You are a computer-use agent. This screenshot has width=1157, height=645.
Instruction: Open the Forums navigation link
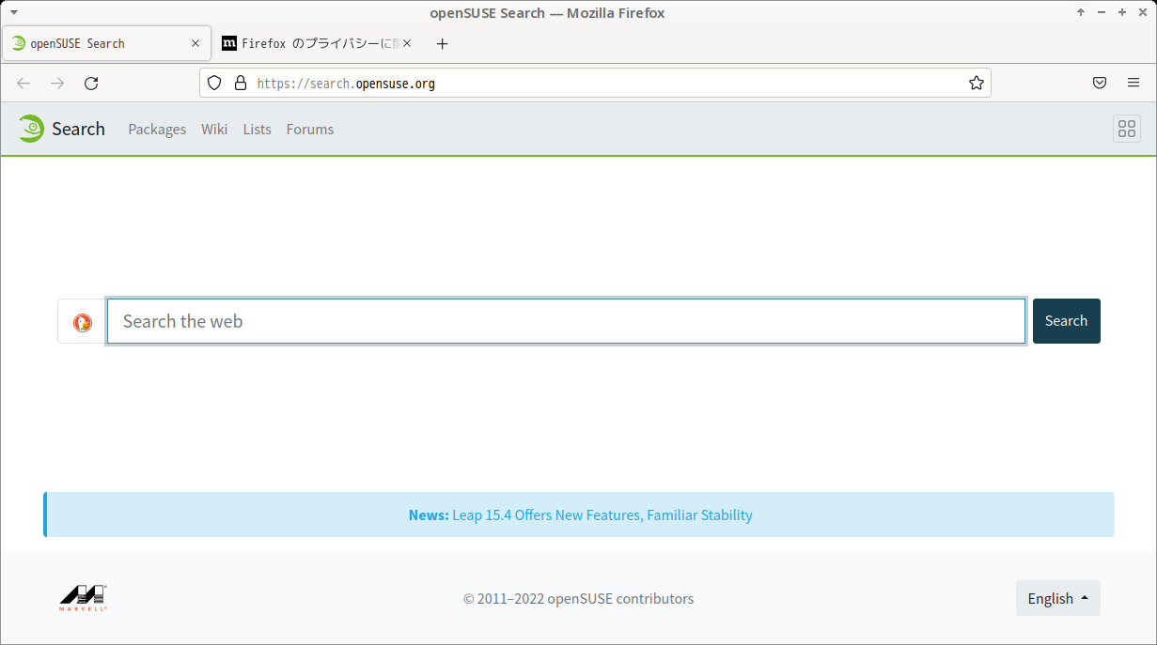pyautogui.click(x=310, y=130)
